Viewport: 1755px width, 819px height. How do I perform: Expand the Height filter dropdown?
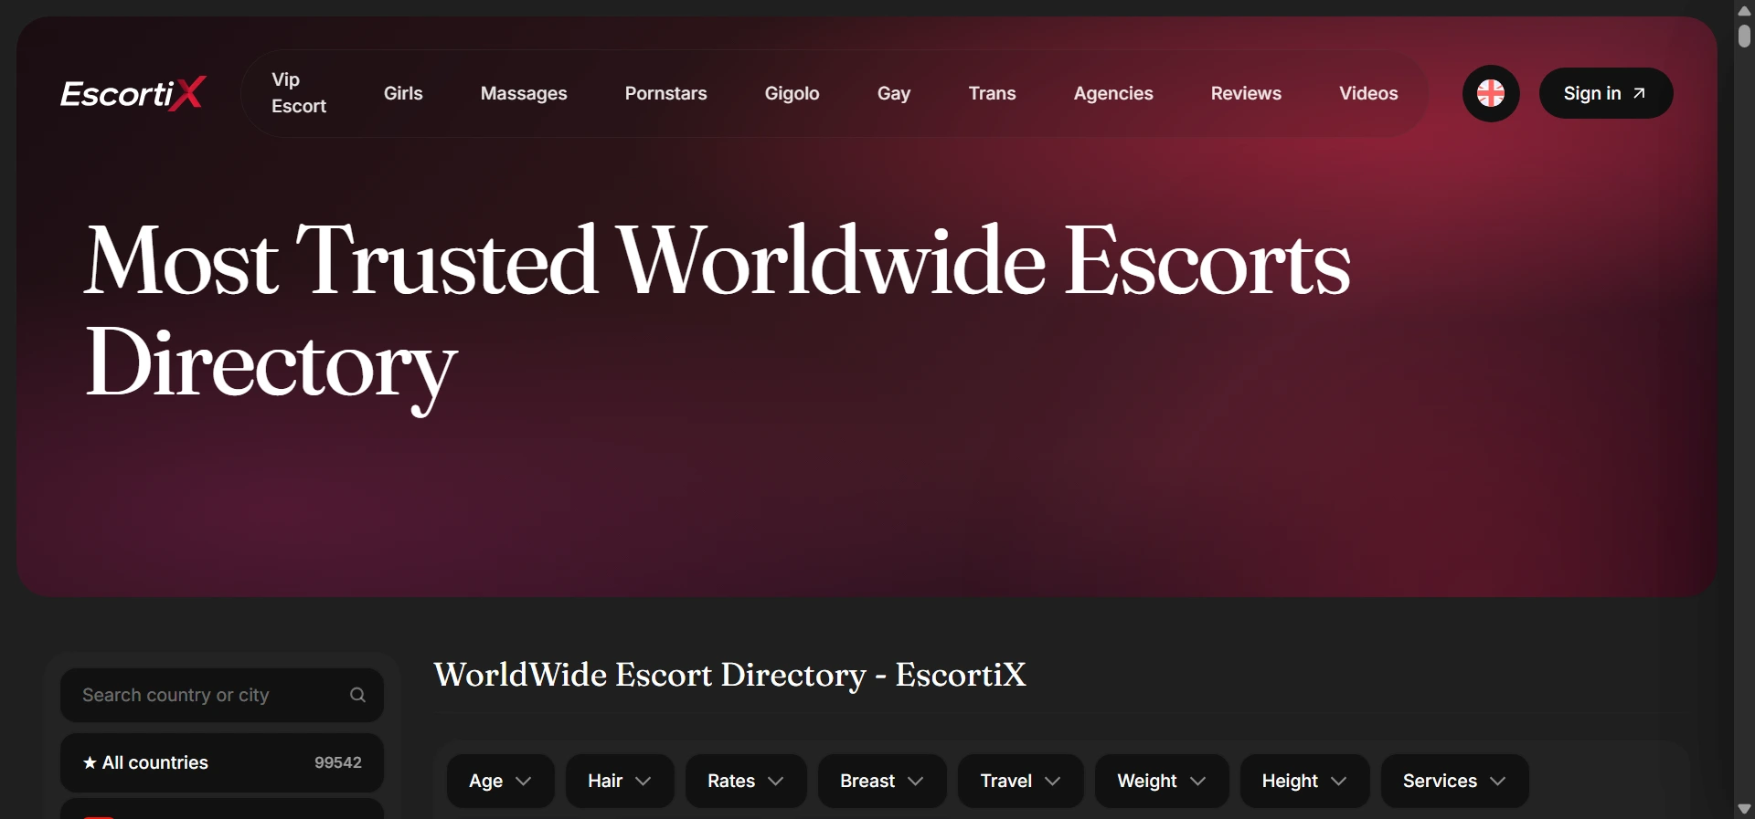point(1304,781)
